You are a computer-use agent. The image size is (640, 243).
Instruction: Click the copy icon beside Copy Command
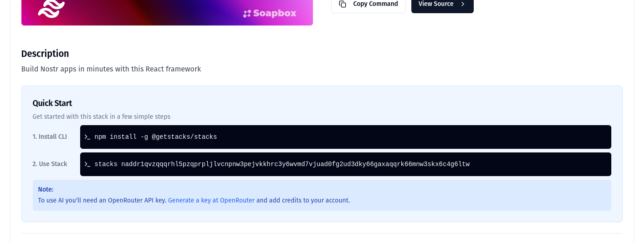coord(343,4)
